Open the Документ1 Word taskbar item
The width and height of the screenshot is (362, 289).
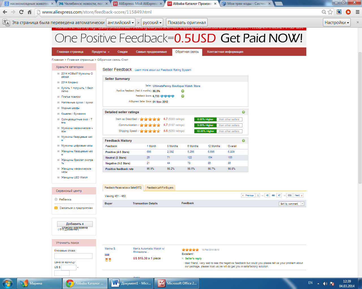tap(131, 283)
